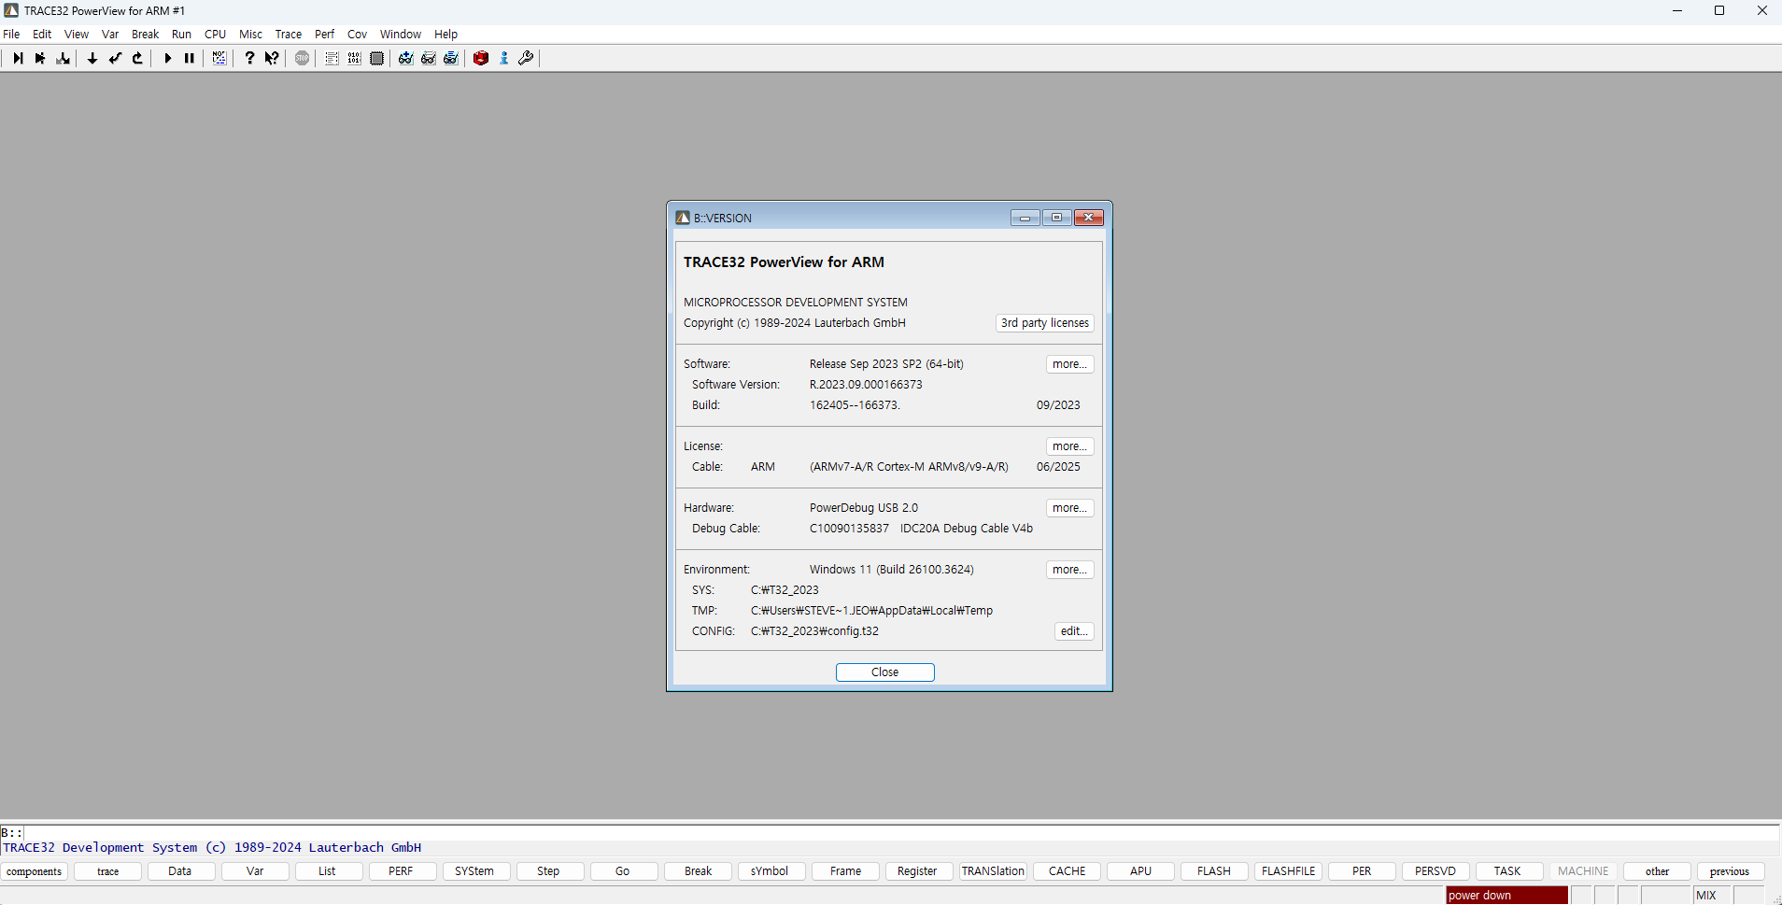
Task: Click the blue info icon in toolbar
Action: [504, 58]
